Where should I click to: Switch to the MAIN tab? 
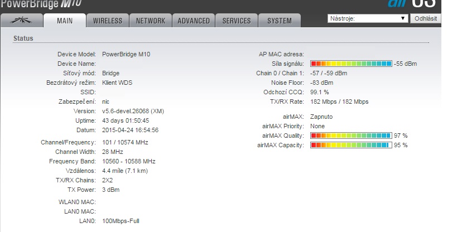pos(65,21)
